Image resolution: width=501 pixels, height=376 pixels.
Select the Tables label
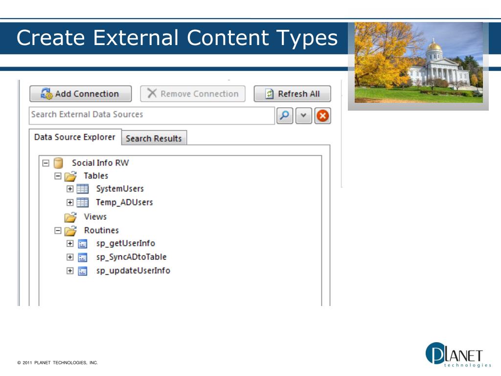click(x=96, y=176)
